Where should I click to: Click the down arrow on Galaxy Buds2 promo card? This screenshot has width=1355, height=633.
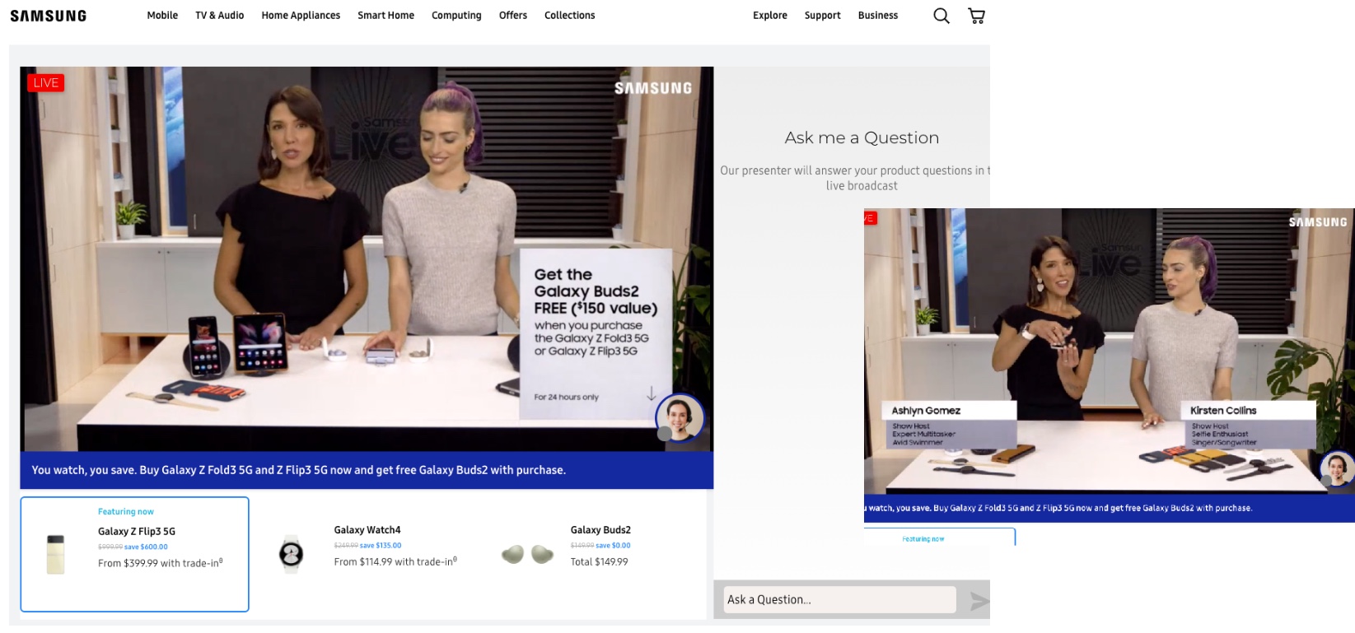tap(652, 393)
